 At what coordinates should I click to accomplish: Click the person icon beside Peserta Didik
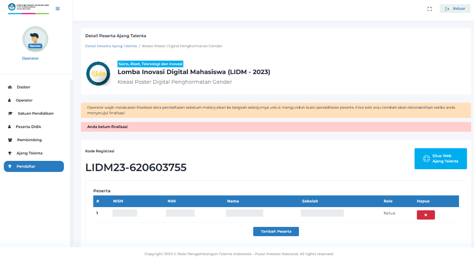pos(9,127)
